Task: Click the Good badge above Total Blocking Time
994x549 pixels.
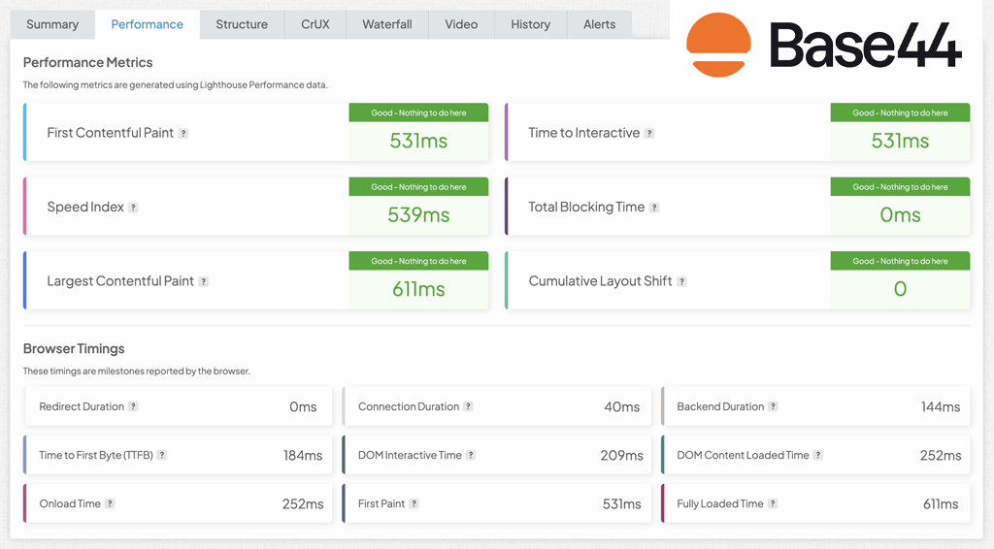Action: [900, 187]
